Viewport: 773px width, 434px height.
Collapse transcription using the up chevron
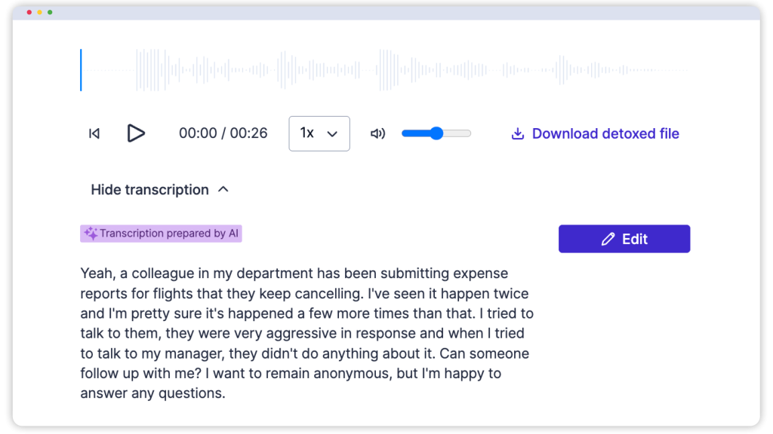[223, 190]
